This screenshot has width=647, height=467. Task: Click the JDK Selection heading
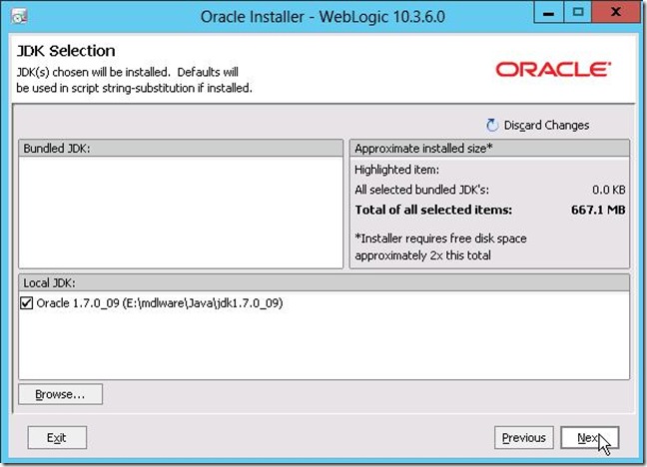[66, 51]
